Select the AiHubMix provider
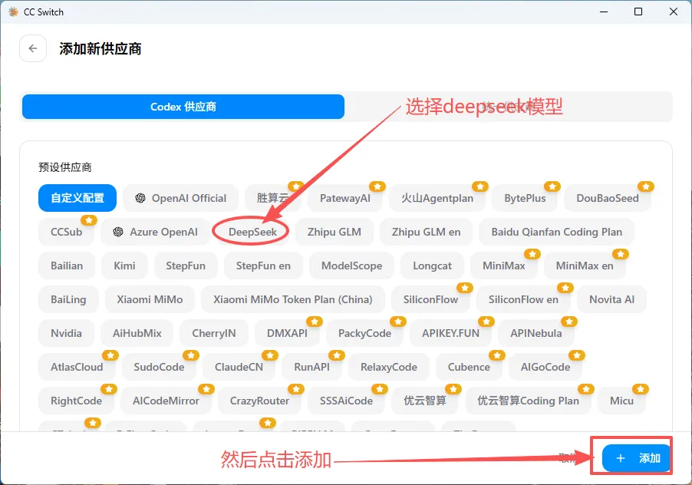692x485 pixels. click(137, 333)
